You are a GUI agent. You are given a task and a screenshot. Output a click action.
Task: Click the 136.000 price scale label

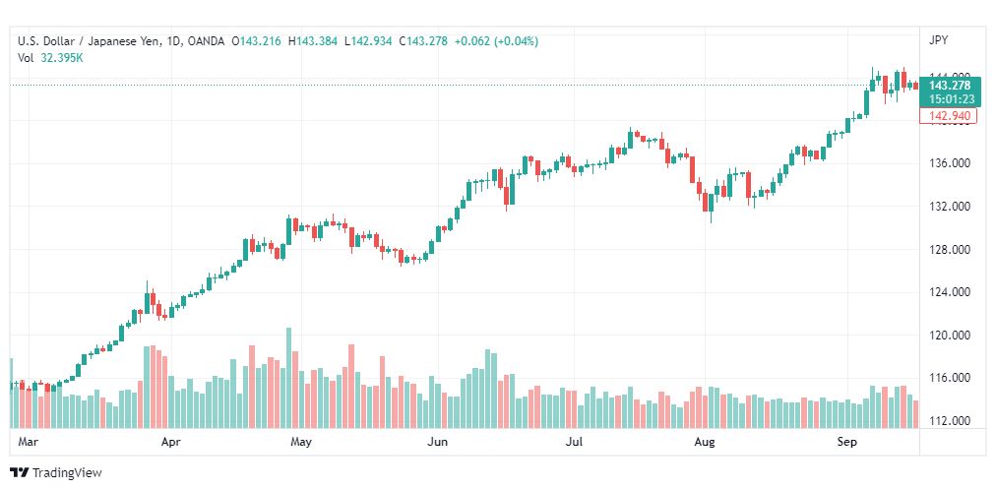[x=951, y=163]
